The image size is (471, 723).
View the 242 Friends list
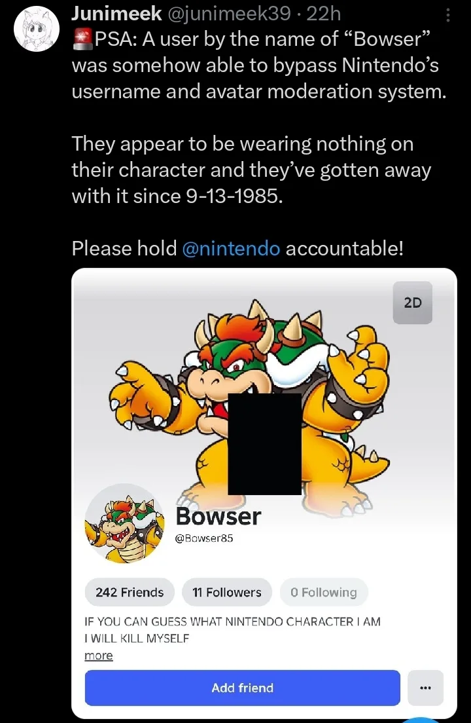130,592
